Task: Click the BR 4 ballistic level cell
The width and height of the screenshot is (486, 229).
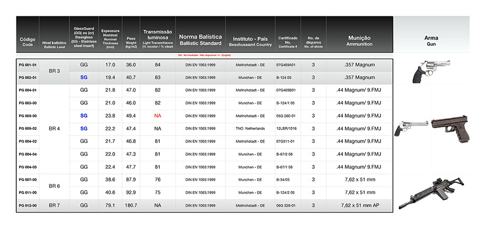Action: 54,129
